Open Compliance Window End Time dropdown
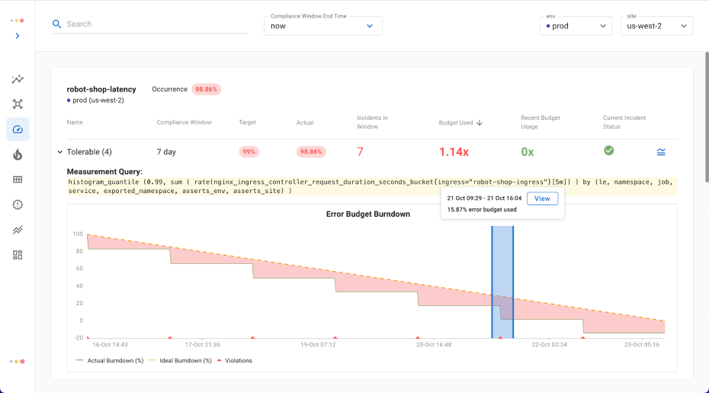The width and height of the screenshot is (709, 393). coord(322,26)
